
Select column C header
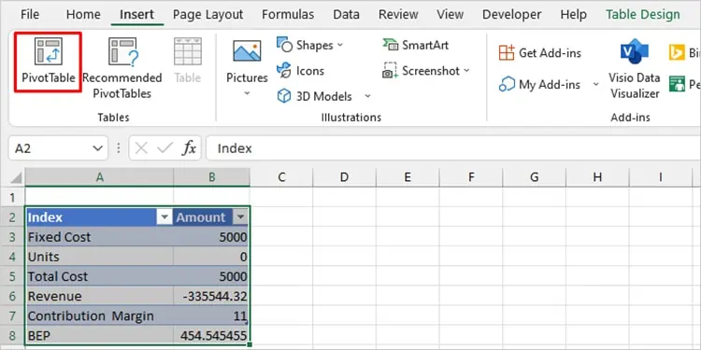click(281, 177)
